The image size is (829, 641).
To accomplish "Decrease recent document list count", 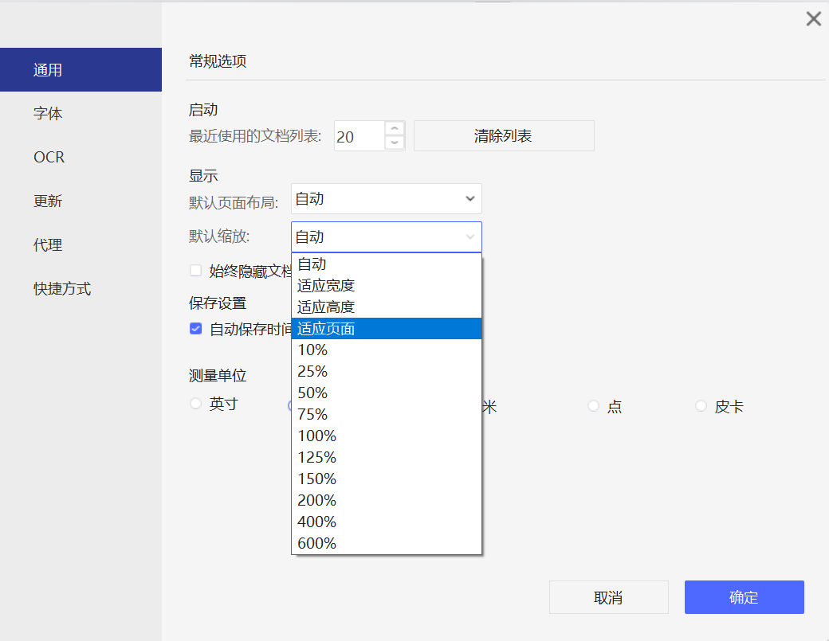I will pyautogui.click(x=395, y=143).
